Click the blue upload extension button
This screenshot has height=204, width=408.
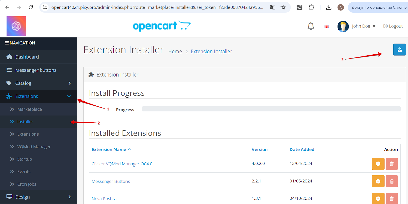coord(400,49)
